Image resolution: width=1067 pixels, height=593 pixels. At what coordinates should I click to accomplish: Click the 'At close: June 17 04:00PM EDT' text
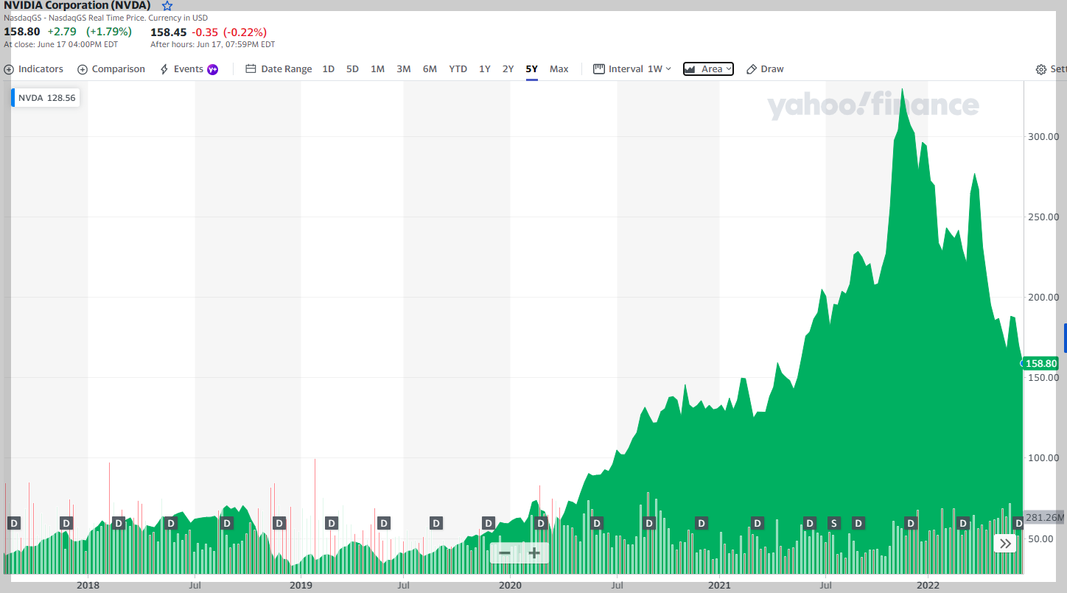click(x=61, y=44)
